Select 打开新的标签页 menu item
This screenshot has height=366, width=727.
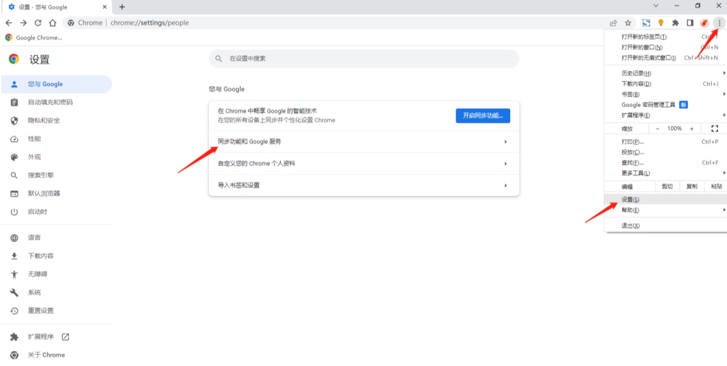666,37
